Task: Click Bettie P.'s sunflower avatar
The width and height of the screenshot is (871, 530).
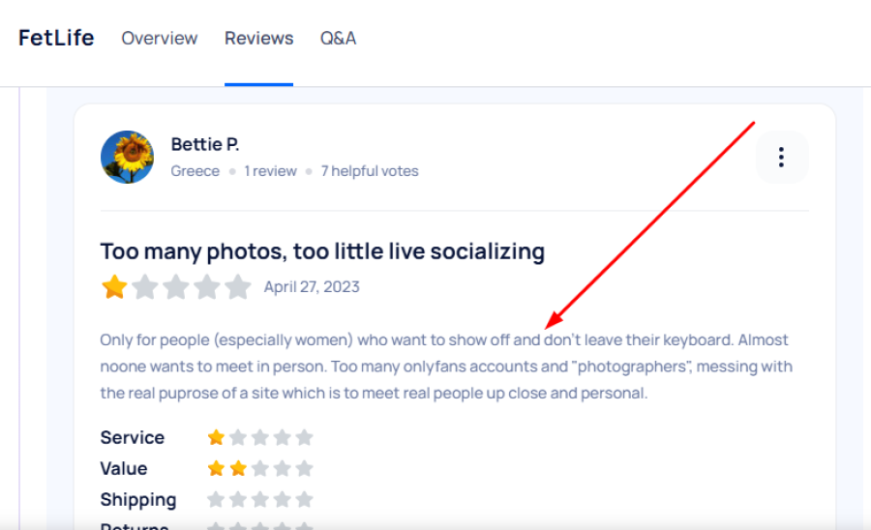Action: tap(127, 158)
